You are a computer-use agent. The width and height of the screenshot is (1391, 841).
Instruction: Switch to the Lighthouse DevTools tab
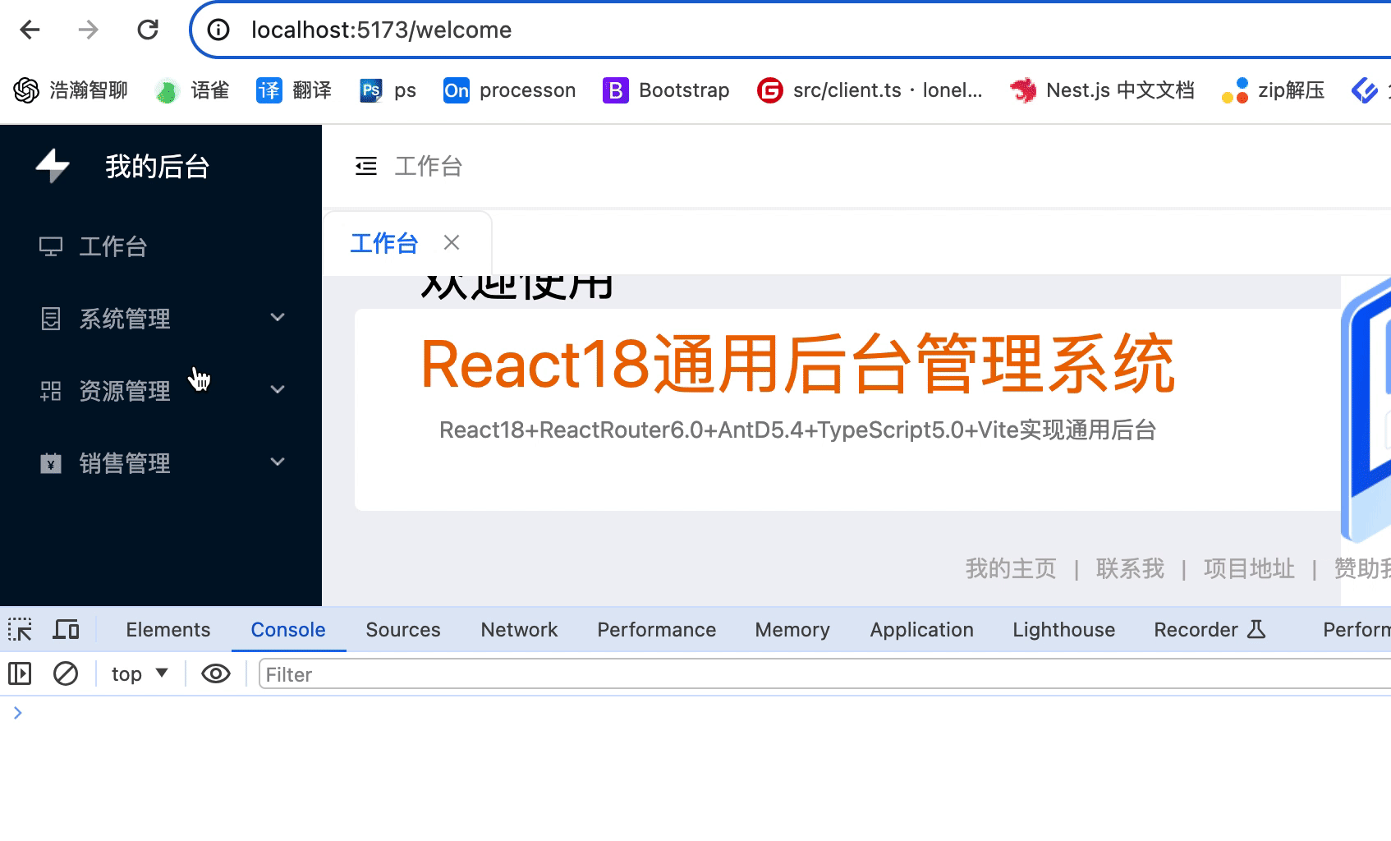point(1064,630)
